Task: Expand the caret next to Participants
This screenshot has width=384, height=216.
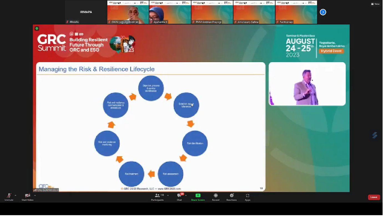Action: (x=168, y=195)
